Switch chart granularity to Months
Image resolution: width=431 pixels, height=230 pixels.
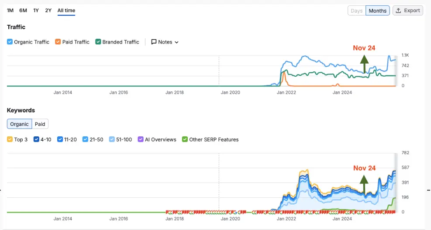point(377,11)
